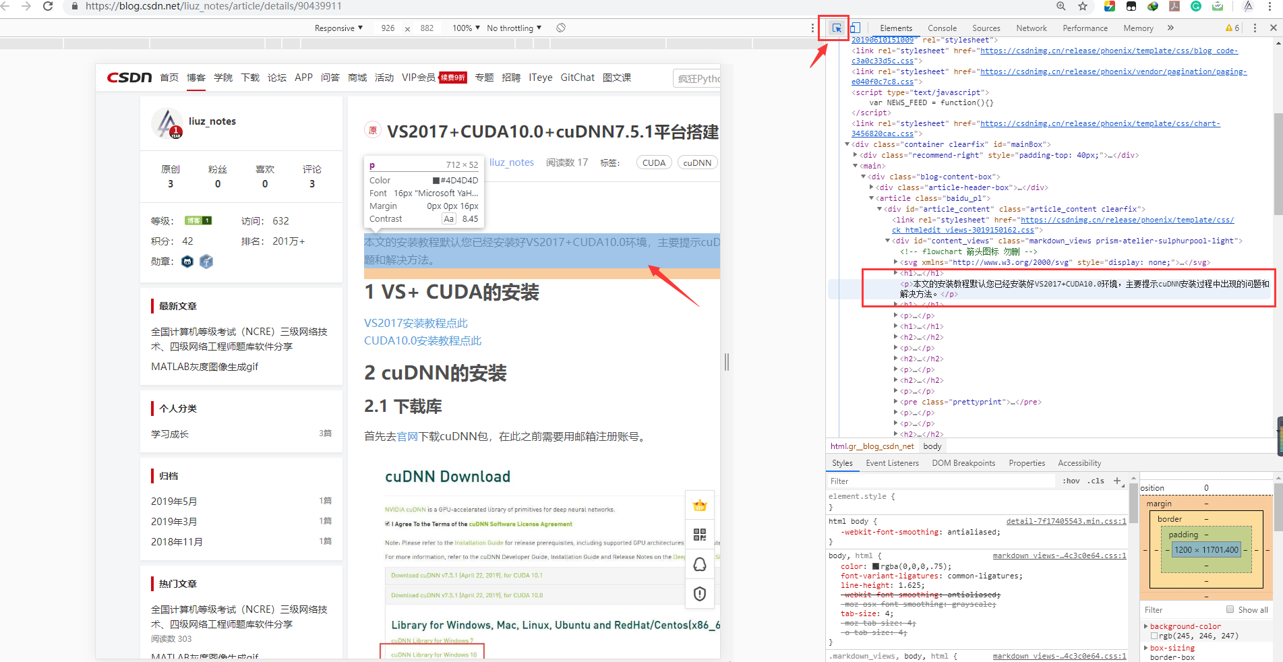Switch to Performance tab
The image size is (1283, 662).
pos(1085,28)
